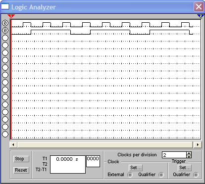Click the sixteenth channel terminal, the last circle
The width and height of the screenshot is (205, 184).
5,134
